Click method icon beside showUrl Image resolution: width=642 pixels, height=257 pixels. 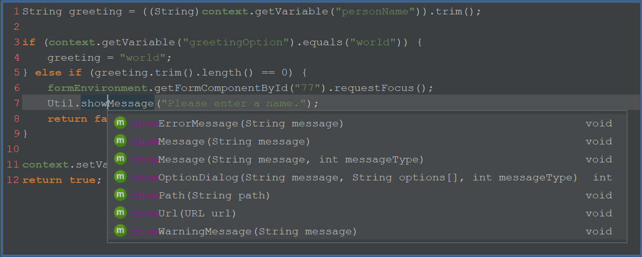pyautogui.click(x=120, y=213)
